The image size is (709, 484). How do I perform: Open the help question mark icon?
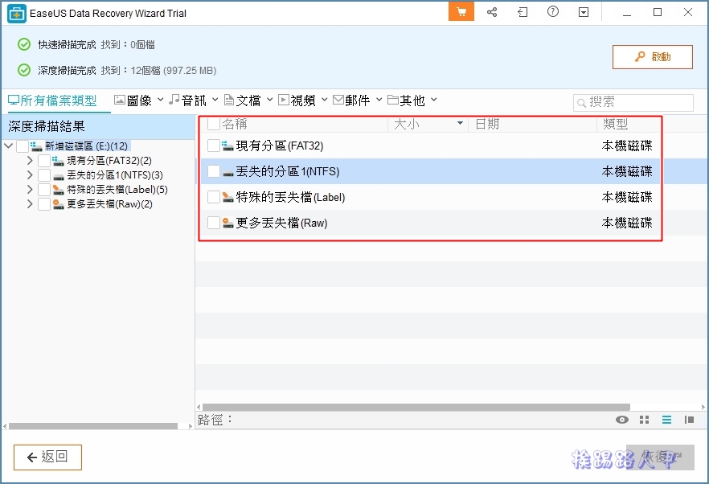pos(553,12)
